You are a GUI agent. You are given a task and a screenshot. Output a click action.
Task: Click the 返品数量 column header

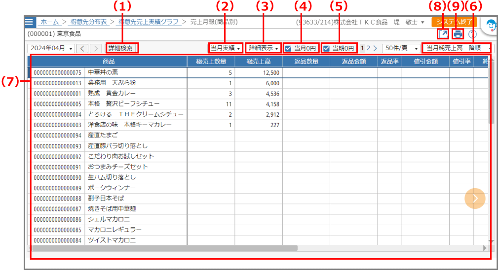306,62
